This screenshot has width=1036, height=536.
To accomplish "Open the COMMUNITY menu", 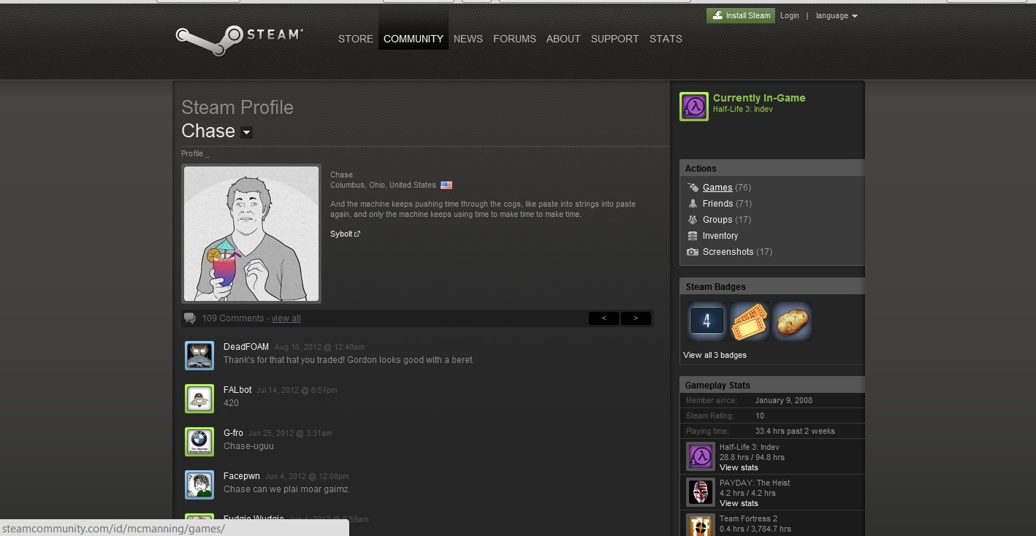I will point(414,39).
